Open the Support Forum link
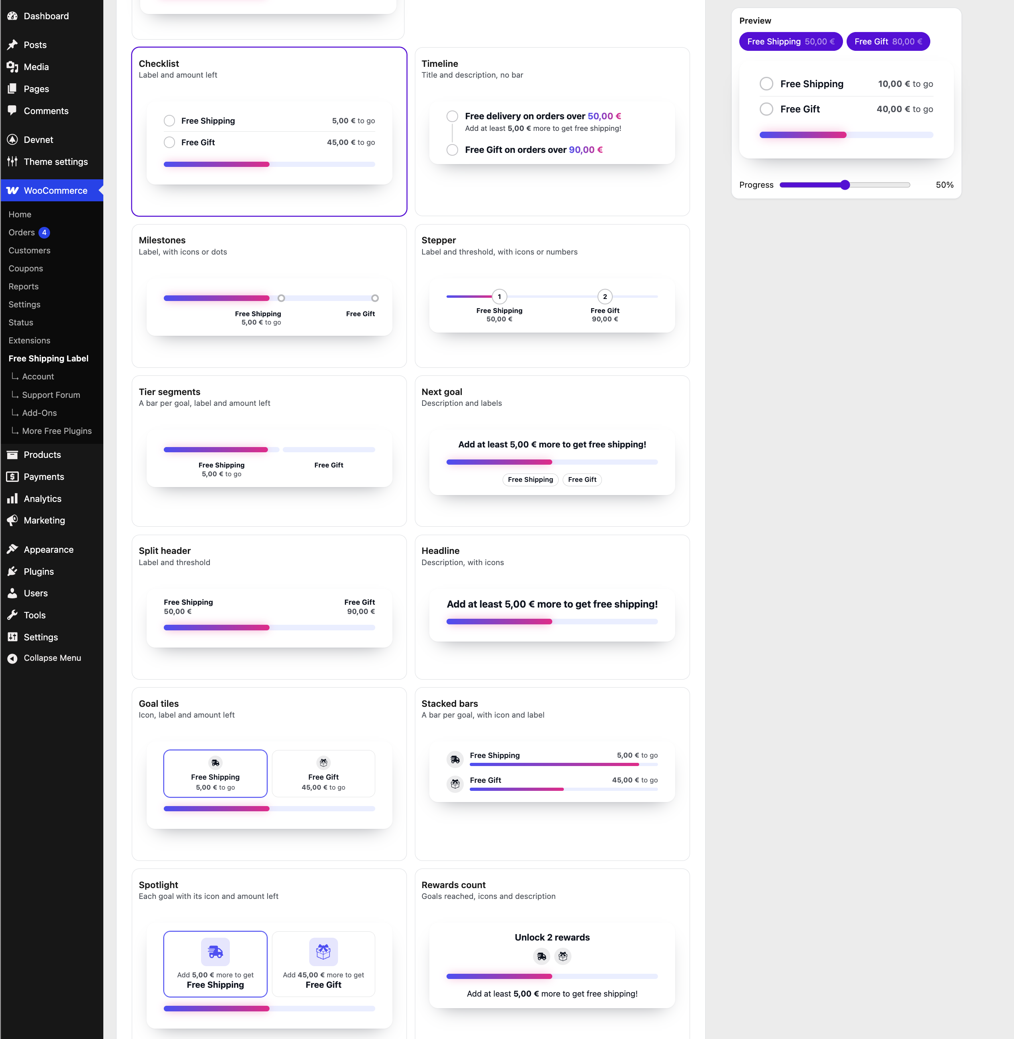Viewport: 1014px width, 1039px height. [x=52, y=395]
